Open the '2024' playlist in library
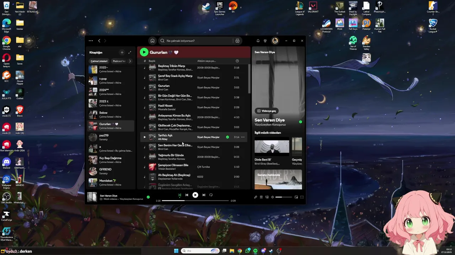The image size is (455, 255). click(x=111, y=92)
